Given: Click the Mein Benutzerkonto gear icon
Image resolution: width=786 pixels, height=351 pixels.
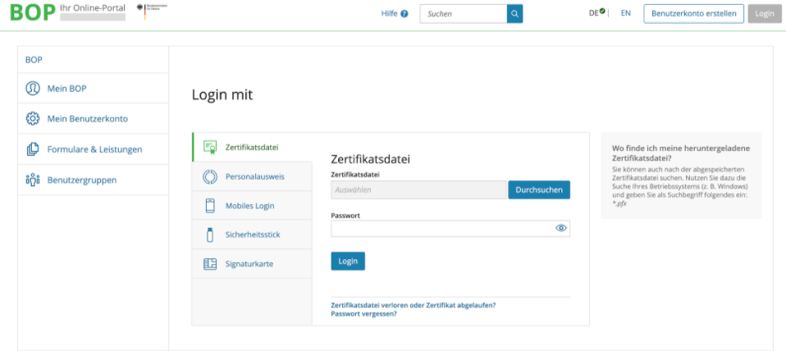Looking at the screenshot, I should (x=33, y=119).
